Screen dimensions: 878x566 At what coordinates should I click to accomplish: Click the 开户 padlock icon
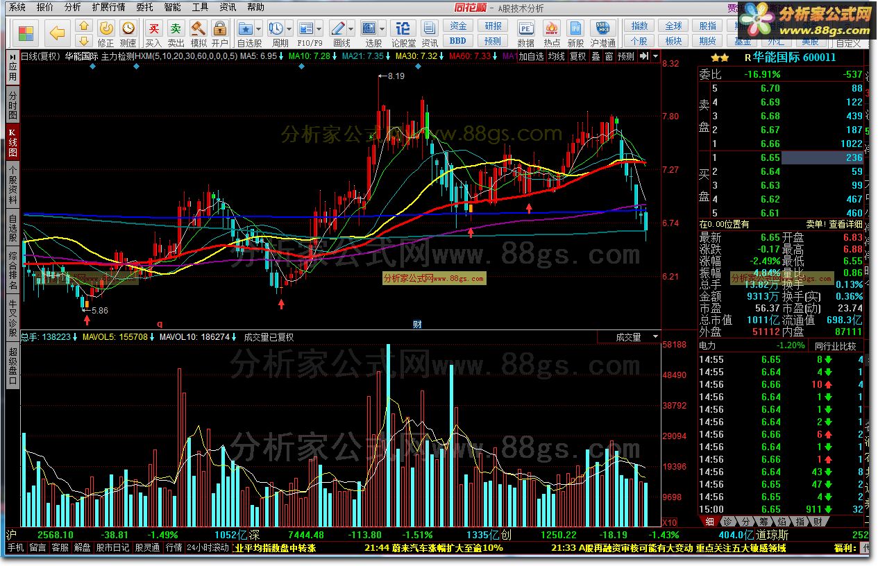tap(220, 28)
